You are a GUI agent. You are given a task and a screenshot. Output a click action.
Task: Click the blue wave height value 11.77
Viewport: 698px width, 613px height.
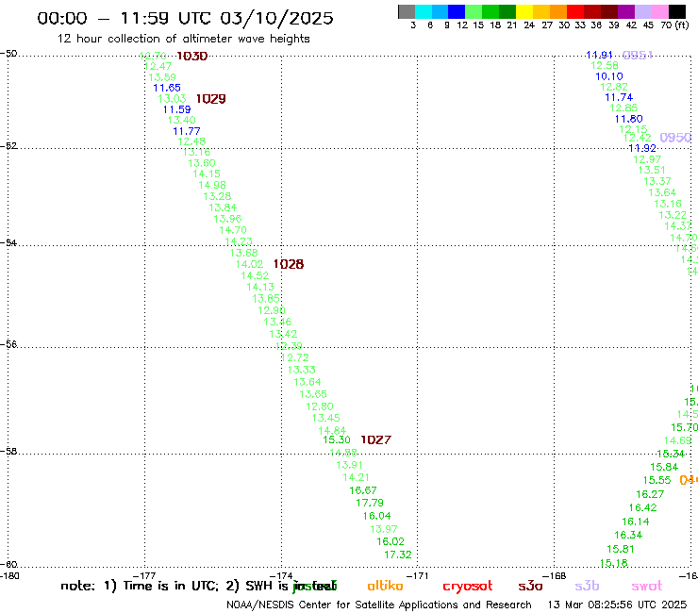(187, 131)
